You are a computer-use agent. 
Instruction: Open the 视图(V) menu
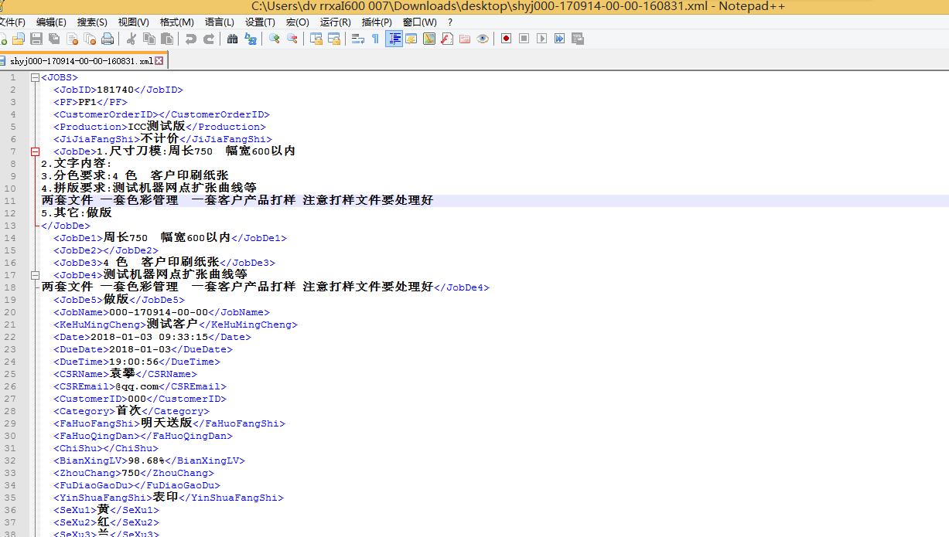point(133,22)
